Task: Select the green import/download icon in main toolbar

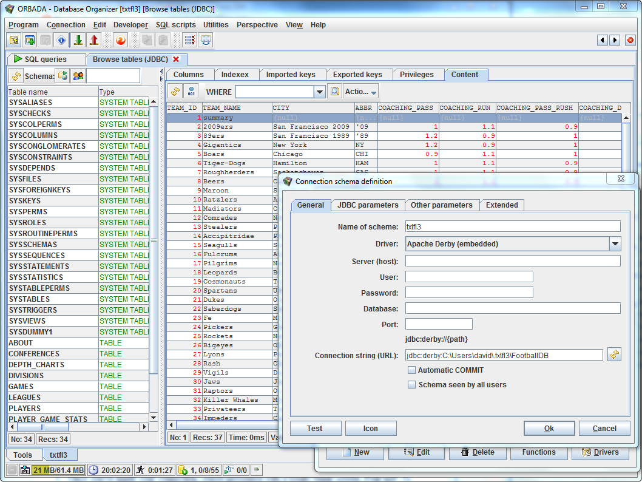Action: point(78,41)
